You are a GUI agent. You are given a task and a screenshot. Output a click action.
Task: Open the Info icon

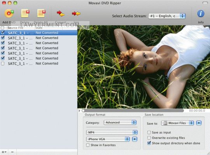pyautogui.click(x=201, y=14)
